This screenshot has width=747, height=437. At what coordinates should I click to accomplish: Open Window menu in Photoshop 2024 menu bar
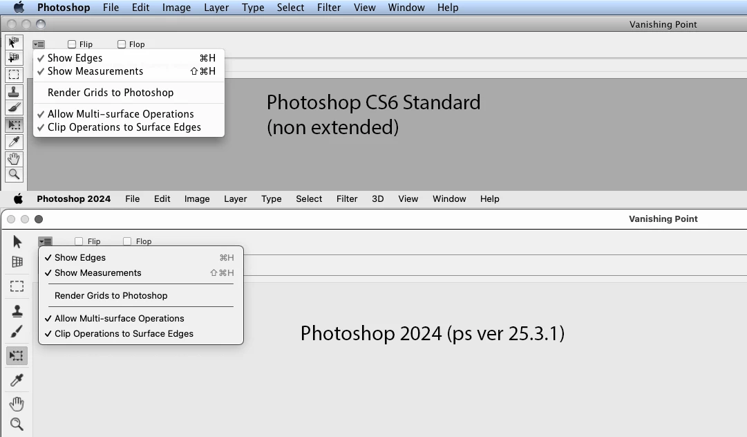[449, 198]
